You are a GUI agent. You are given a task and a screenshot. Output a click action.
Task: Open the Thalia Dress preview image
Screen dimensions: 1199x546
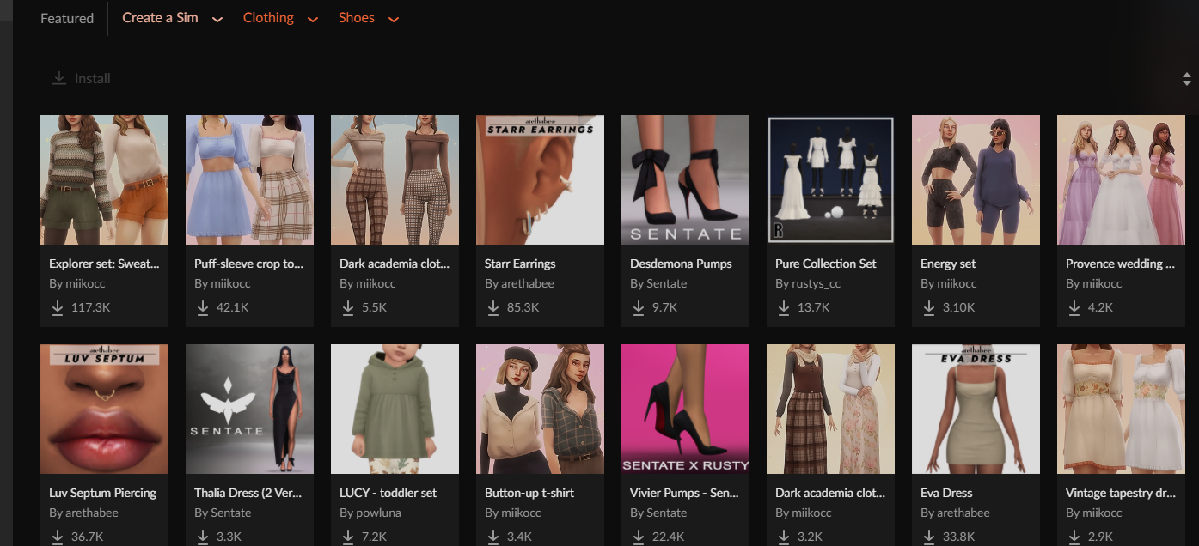[249, 409]
